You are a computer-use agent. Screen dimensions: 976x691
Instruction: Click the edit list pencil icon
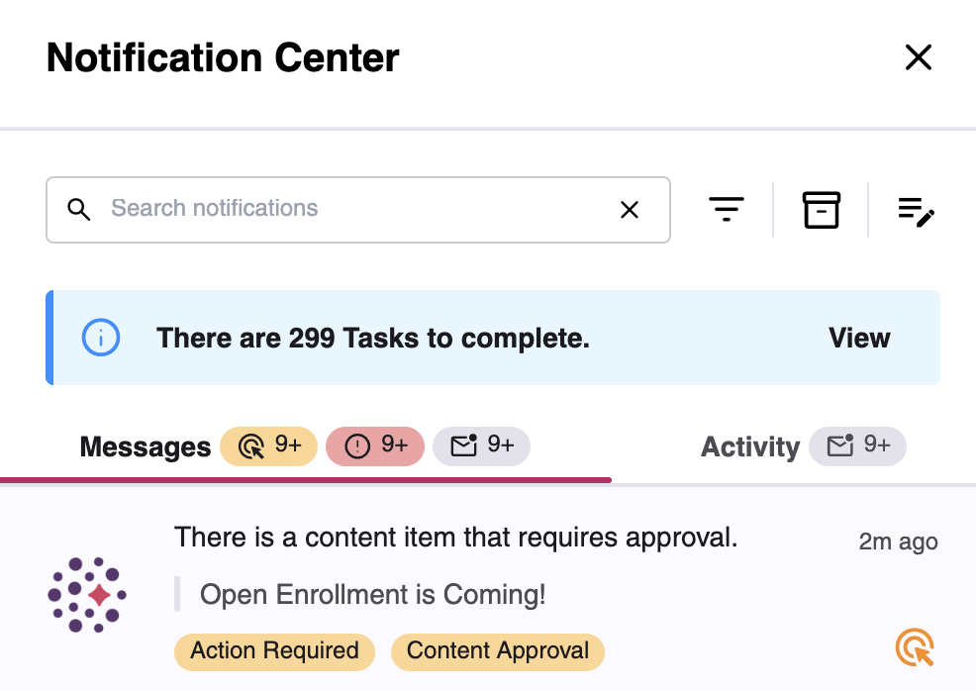pos(917,212)
